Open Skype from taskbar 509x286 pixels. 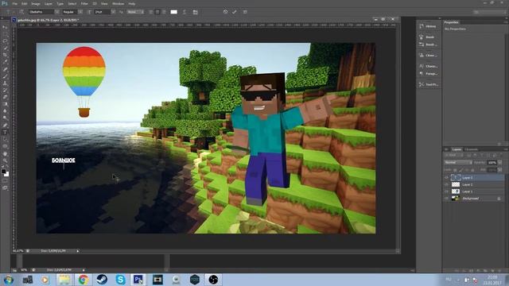[120, 280]
